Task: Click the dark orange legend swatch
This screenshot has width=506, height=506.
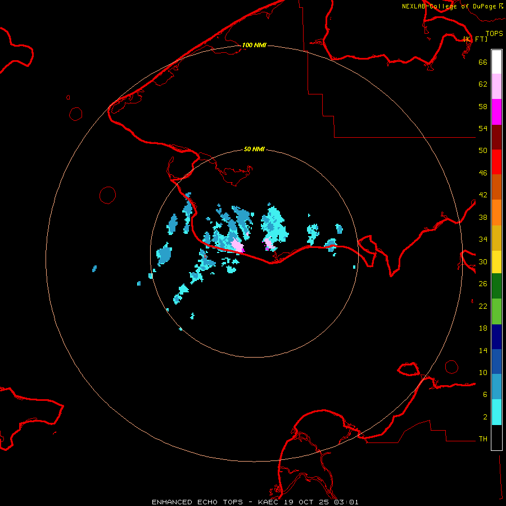Action: click(x=496, y=187)
